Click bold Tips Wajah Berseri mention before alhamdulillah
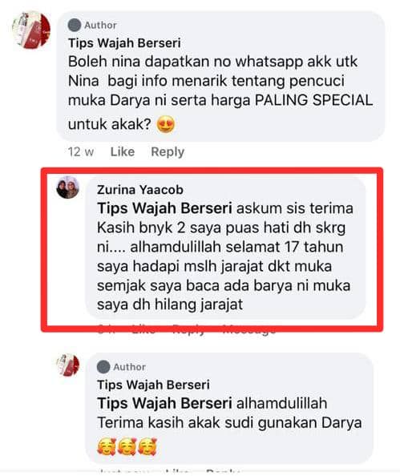 (x=164, y=403)
